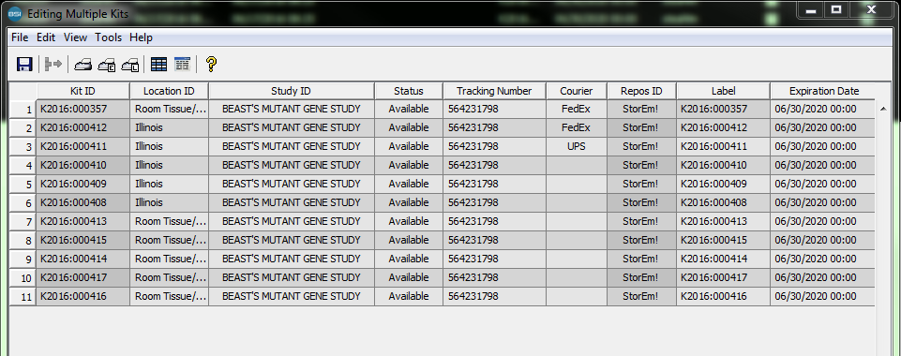
Task: Open the Tools menu
Action: (x=109, y=37)
